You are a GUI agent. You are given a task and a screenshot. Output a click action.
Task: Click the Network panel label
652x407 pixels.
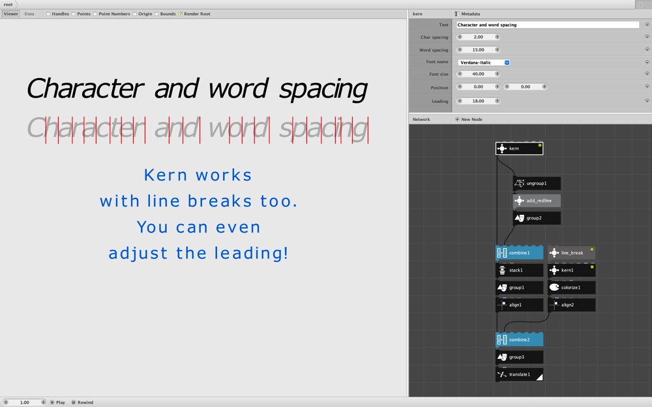point(421,119)
